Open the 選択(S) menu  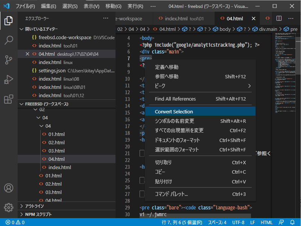point(70,6)
